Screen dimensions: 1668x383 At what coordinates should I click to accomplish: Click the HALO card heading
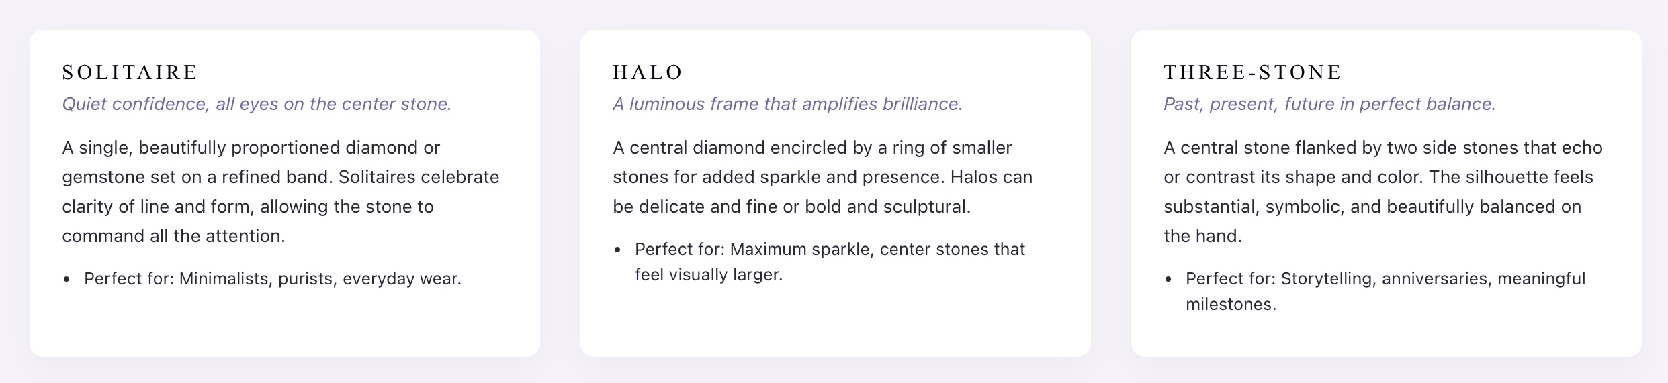click(648, 72)
